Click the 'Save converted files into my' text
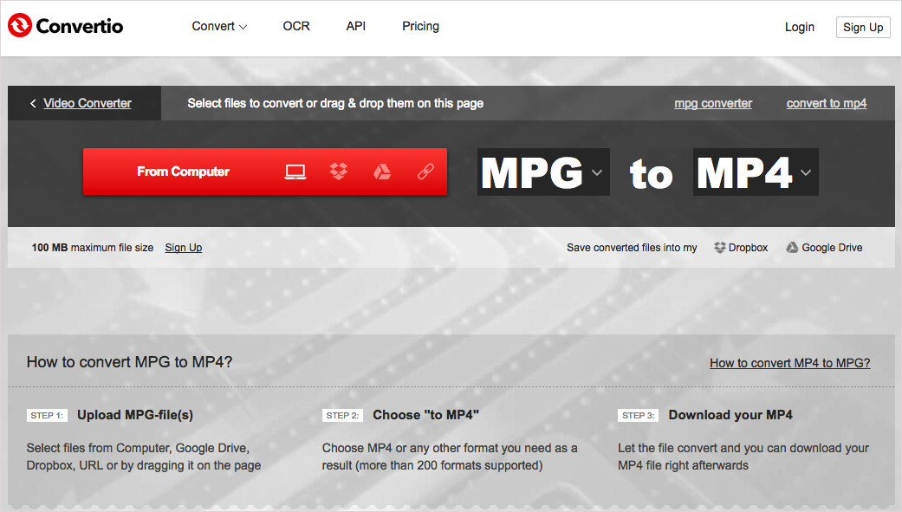Screen dimensions: 902x512 pos(632,248)
